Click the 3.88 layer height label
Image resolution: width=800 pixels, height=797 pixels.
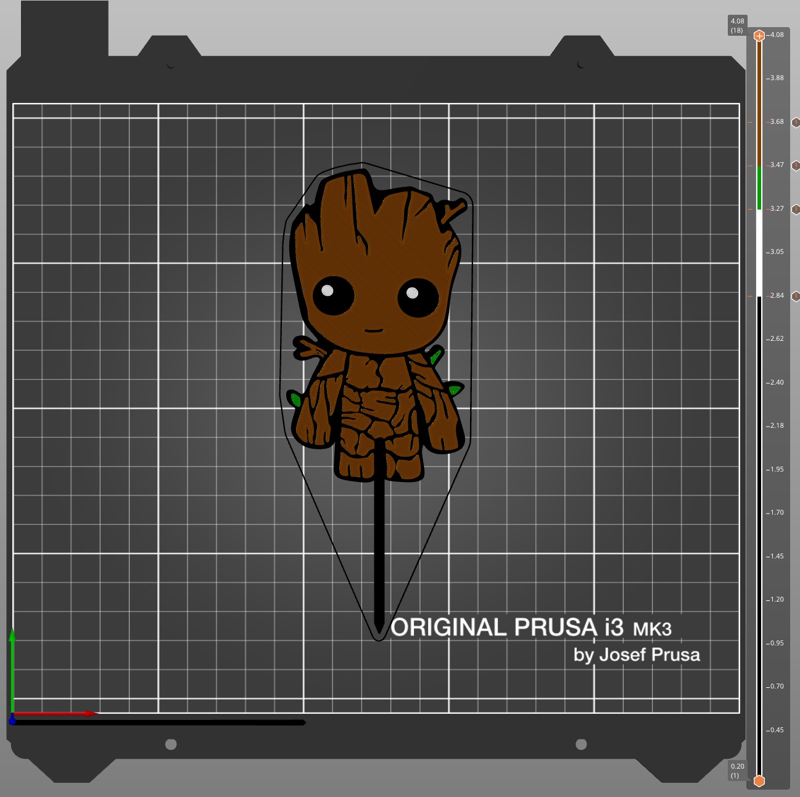pyautogui.click(x=776, y=78)
